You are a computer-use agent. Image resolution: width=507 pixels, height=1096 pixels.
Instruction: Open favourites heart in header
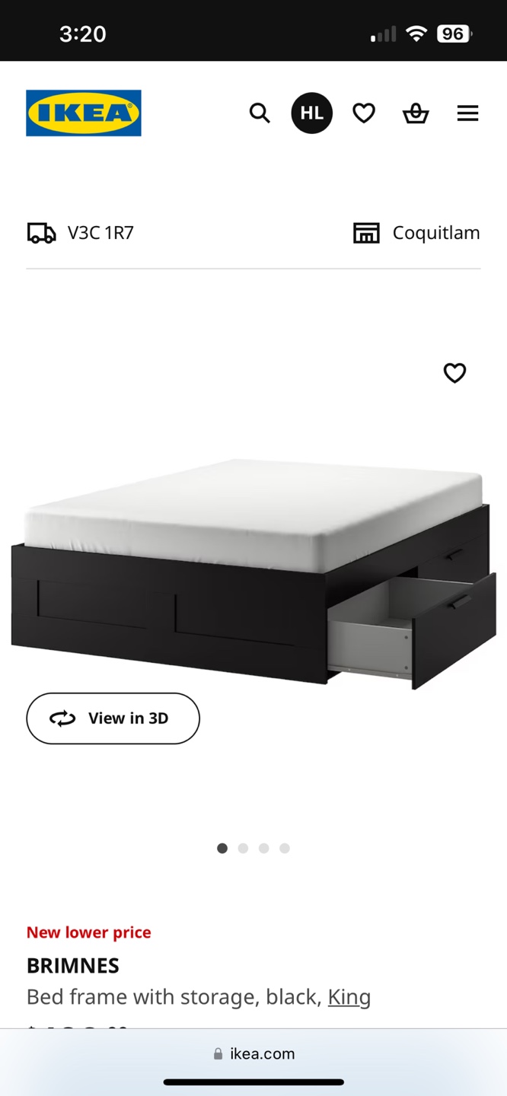point(364,113)
